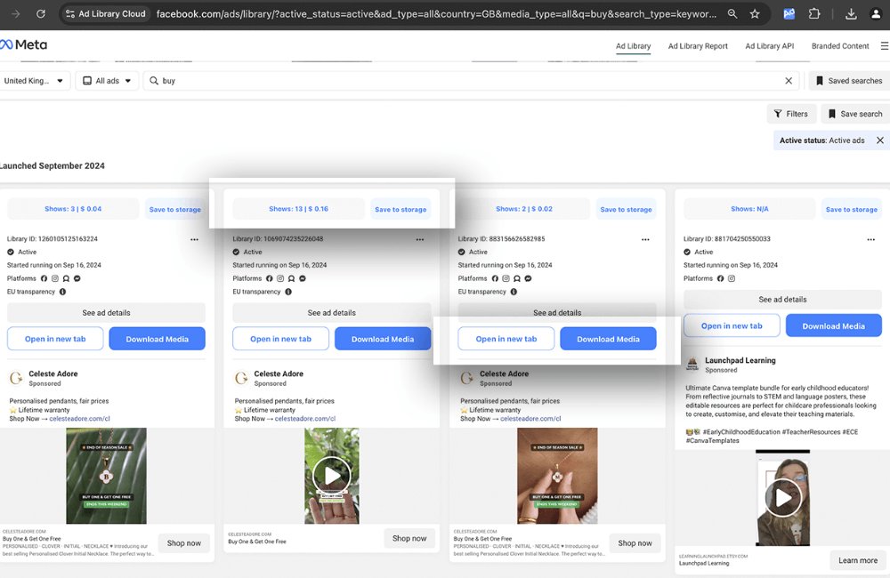Switch to the Ad Library Report tab

click(698, 46)
